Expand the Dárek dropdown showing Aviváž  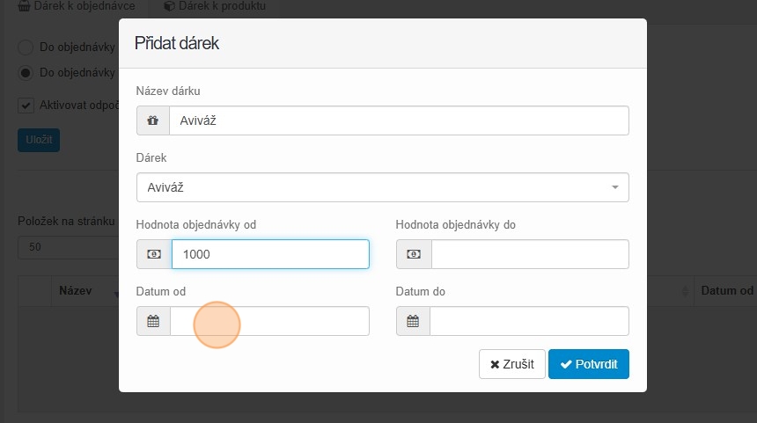(382, 187)
